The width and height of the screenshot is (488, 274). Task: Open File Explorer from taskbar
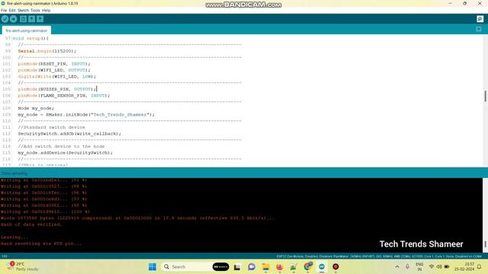(x=266, y=267)
